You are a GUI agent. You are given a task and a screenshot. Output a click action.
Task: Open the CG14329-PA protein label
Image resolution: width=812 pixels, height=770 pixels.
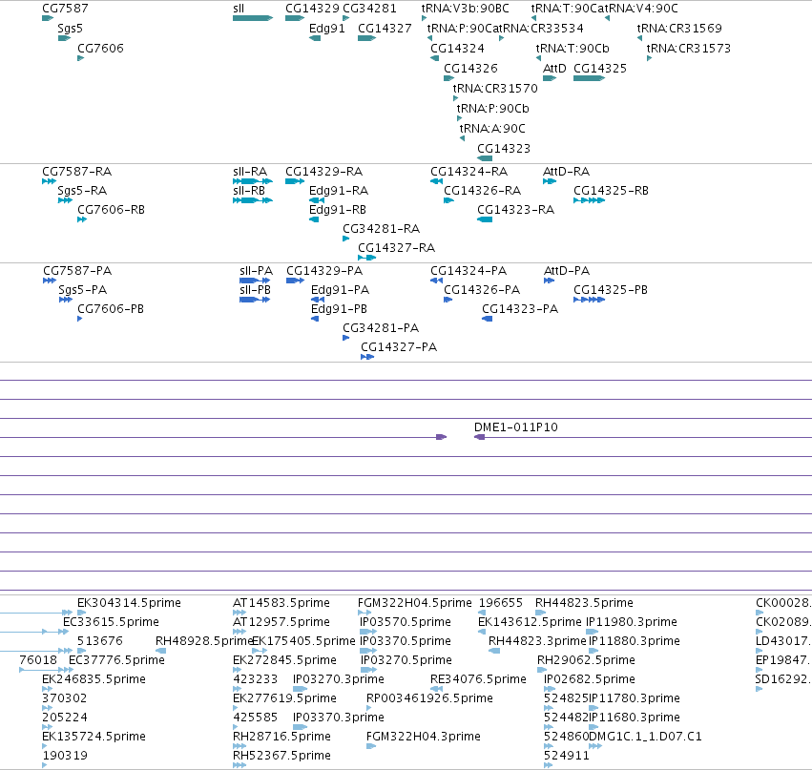(x=324, y=271)
